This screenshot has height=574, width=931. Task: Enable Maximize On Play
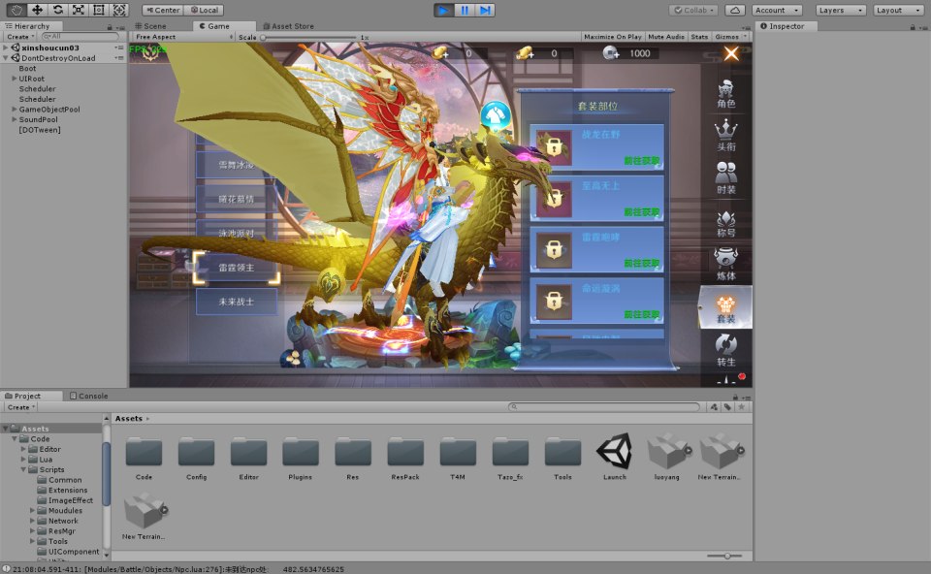click(613, 37)
